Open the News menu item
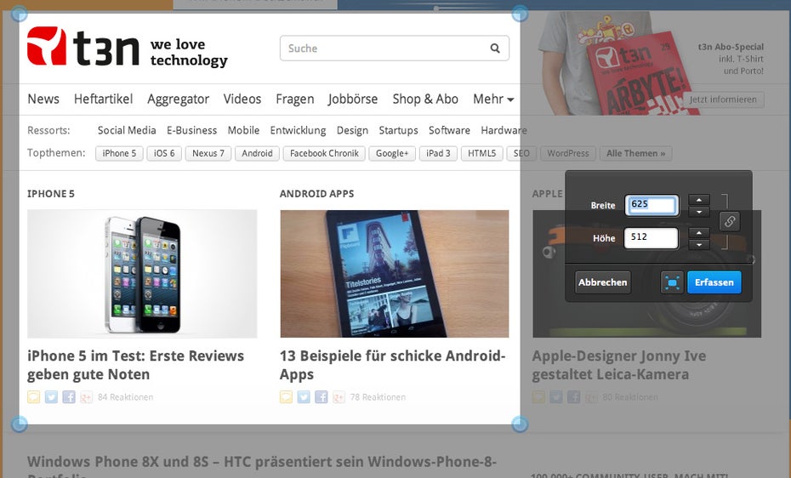The width and height of the screenshot is (791, 478). [43, 99]
